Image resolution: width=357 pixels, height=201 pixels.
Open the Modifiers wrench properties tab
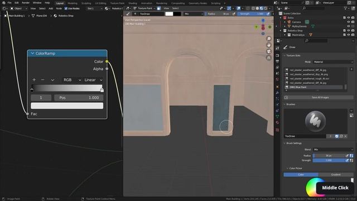click(x=277, y=93)
